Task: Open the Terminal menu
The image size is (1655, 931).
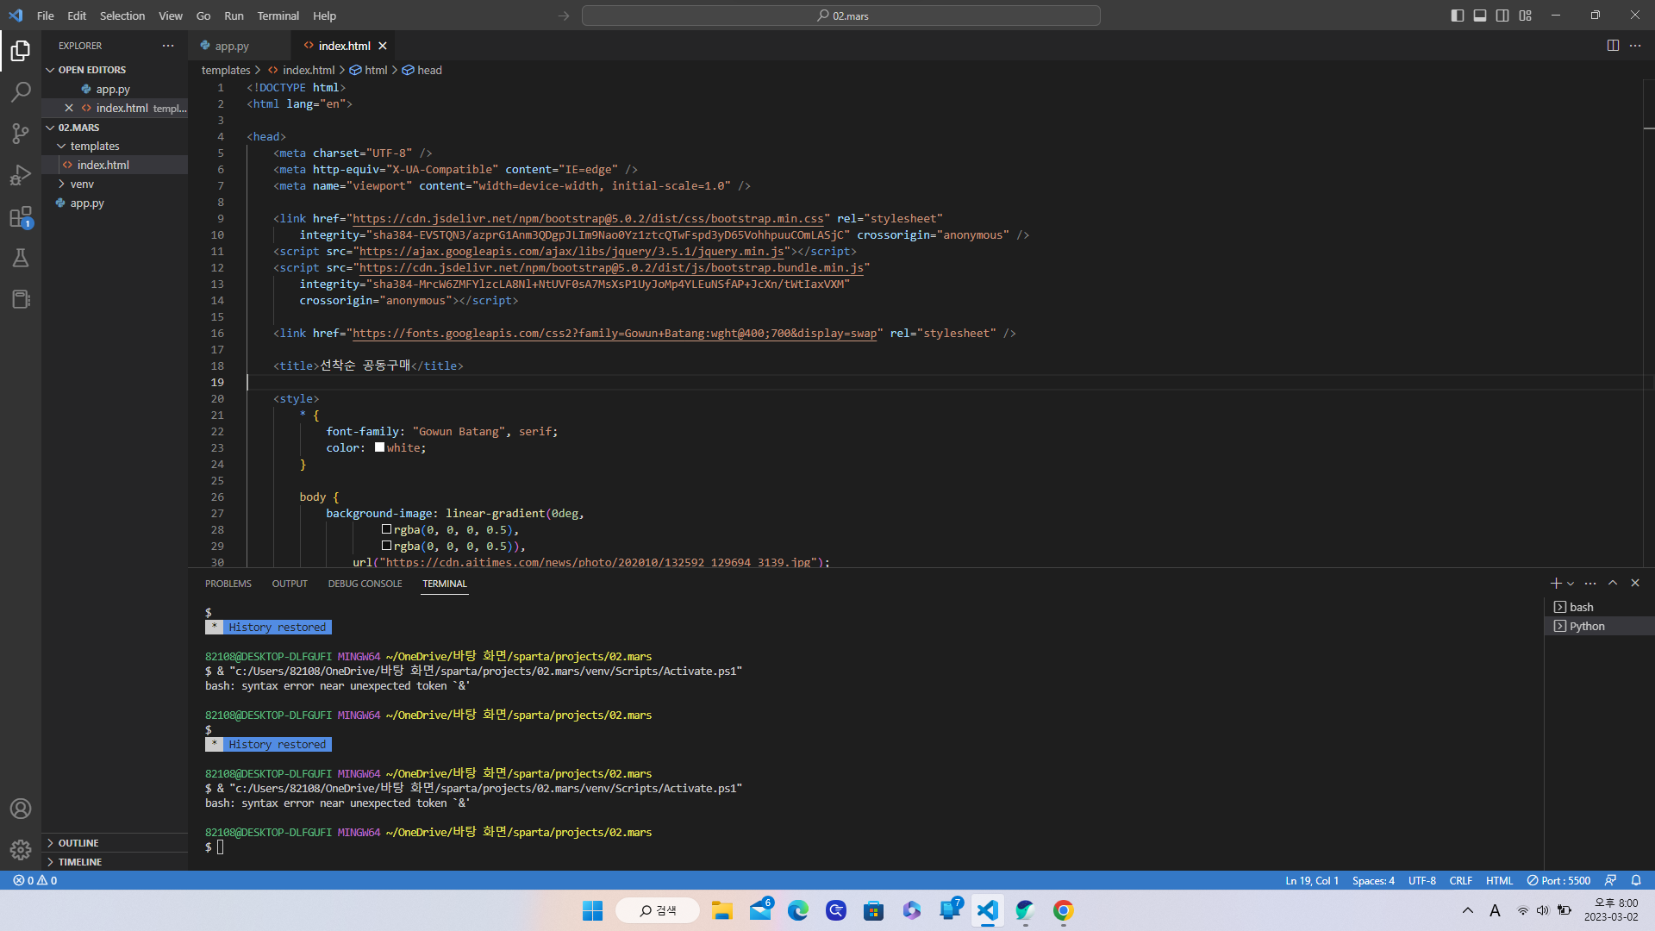Action: [278, 16]
